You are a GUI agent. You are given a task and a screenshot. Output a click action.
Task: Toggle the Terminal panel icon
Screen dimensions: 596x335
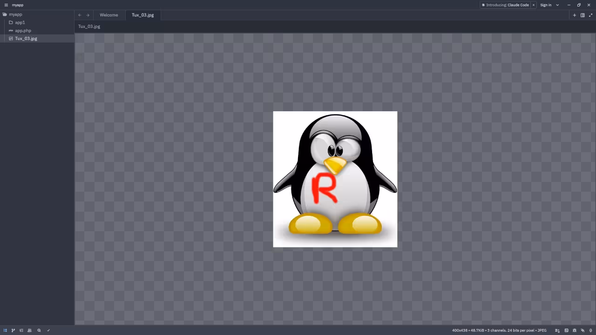566,330
